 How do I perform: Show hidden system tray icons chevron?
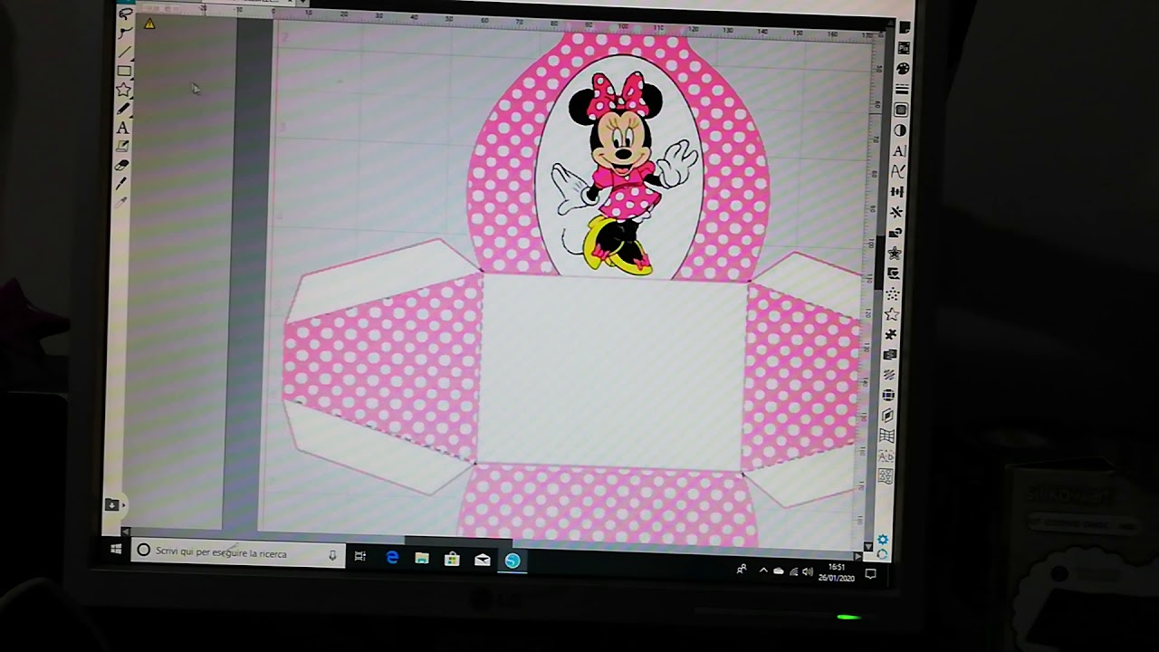(763, 570)
